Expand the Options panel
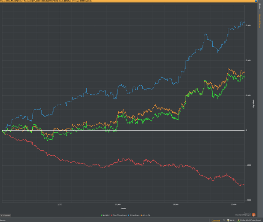 click(6, 216)
